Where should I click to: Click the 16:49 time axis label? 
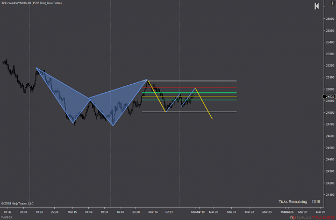[x=120, y=212]
